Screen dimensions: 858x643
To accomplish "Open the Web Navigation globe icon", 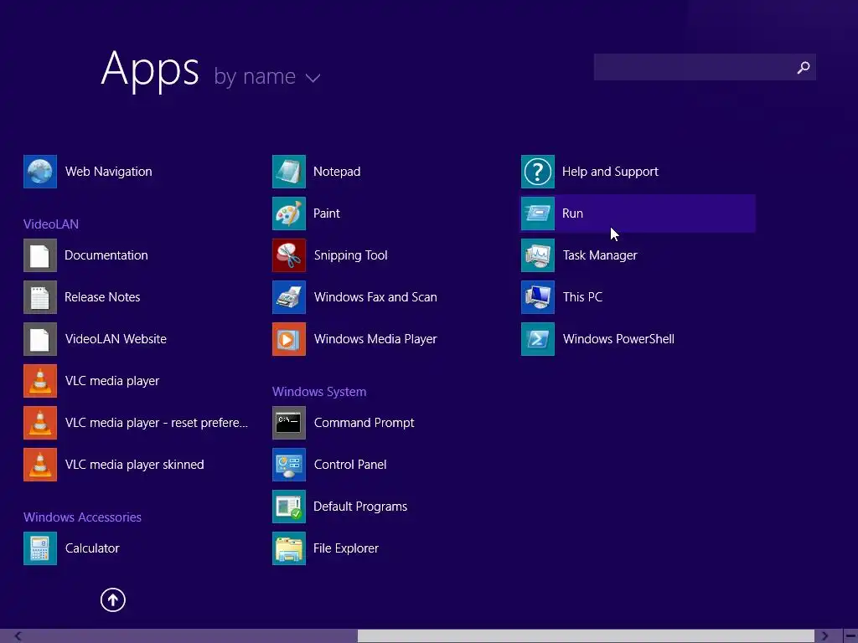I will click(x=40, y=172).
